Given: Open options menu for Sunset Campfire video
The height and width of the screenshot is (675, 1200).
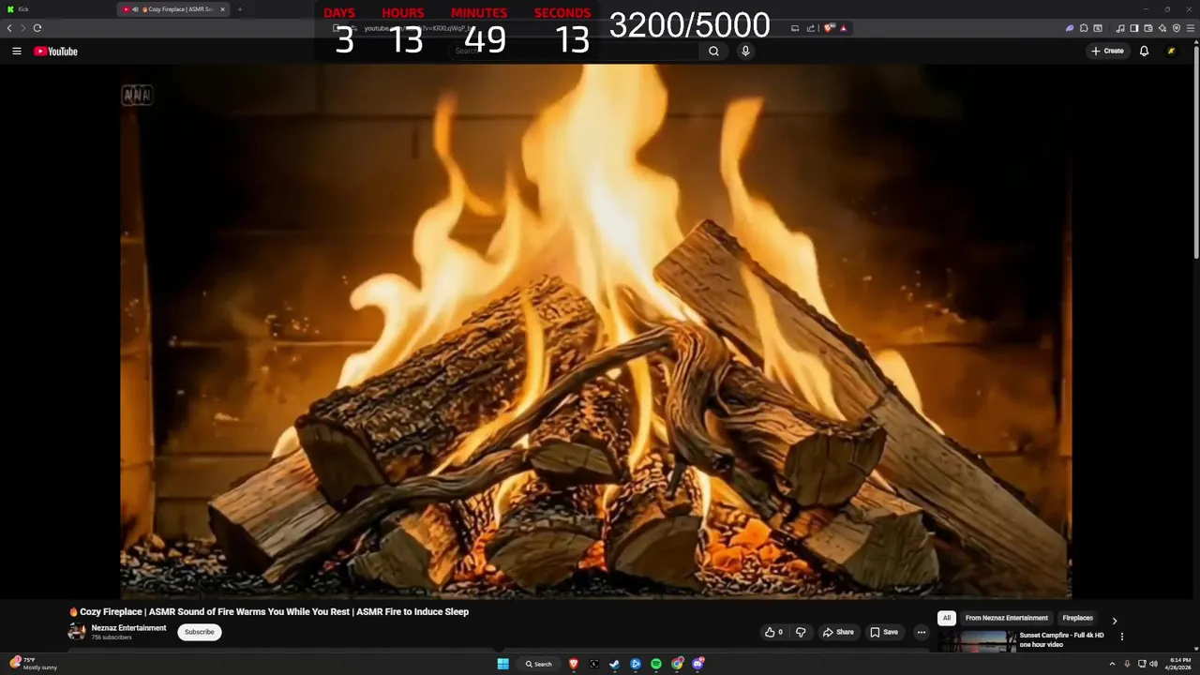Looking at the screenshot, I should tap(1121, 637).
